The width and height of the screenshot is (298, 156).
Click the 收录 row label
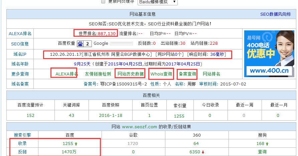22,144
